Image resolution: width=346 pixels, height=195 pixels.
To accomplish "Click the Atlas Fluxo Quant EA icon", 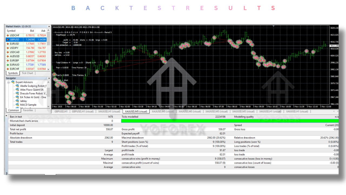I will 17,90.
